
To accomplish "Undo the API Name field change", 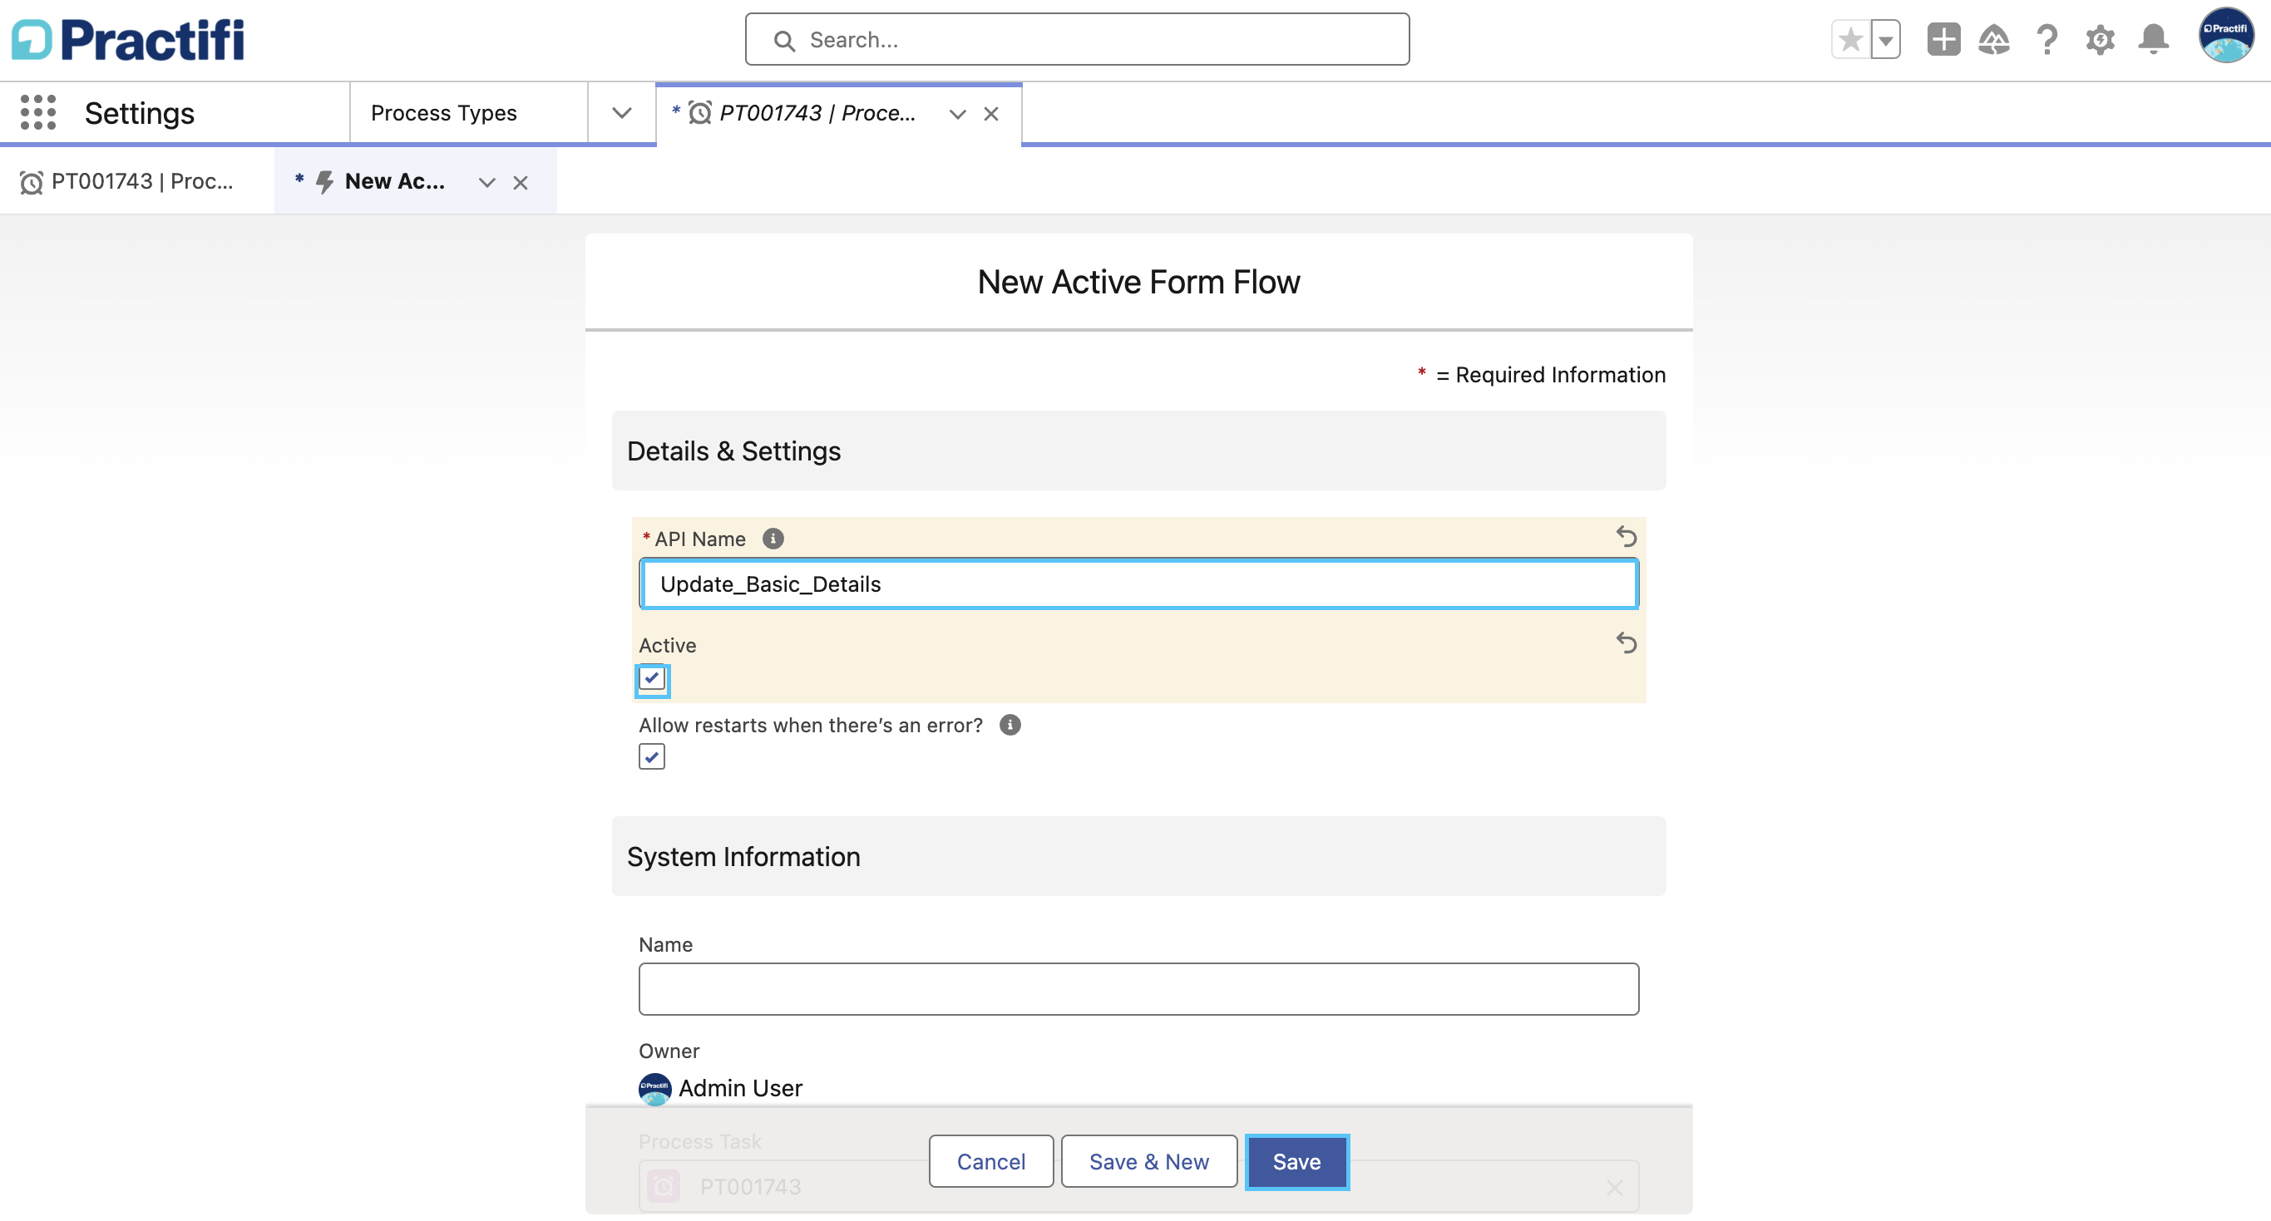I will [x=1626, y=536].
